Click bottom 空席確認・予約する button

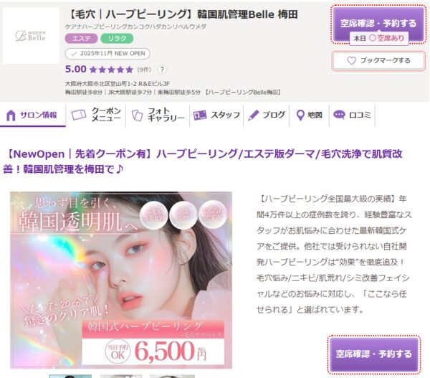374,354
